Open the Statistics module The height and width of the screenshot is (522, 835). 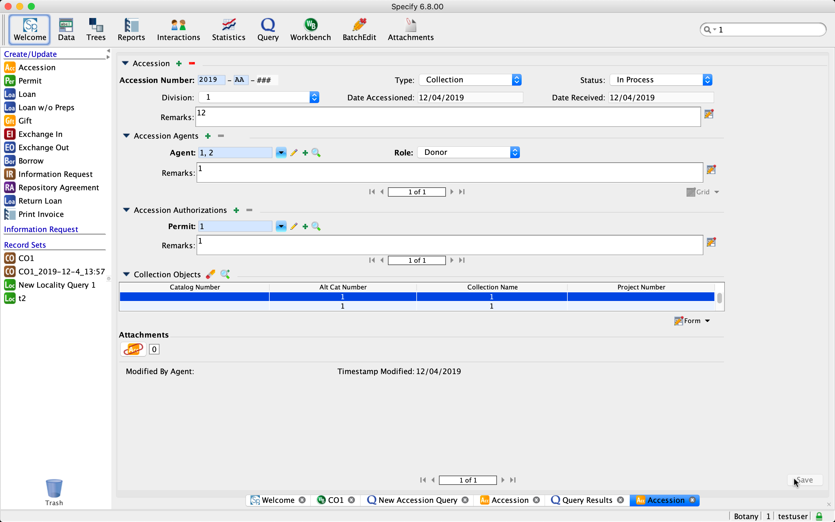pos(228,29)
